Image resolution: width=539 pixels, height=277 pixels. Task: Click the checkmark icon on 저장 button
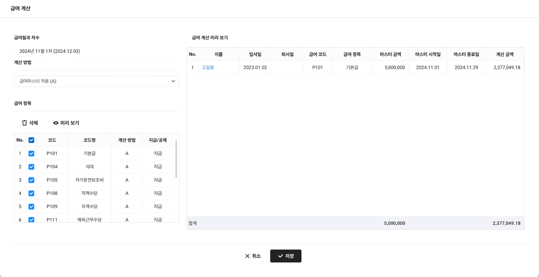280,256
